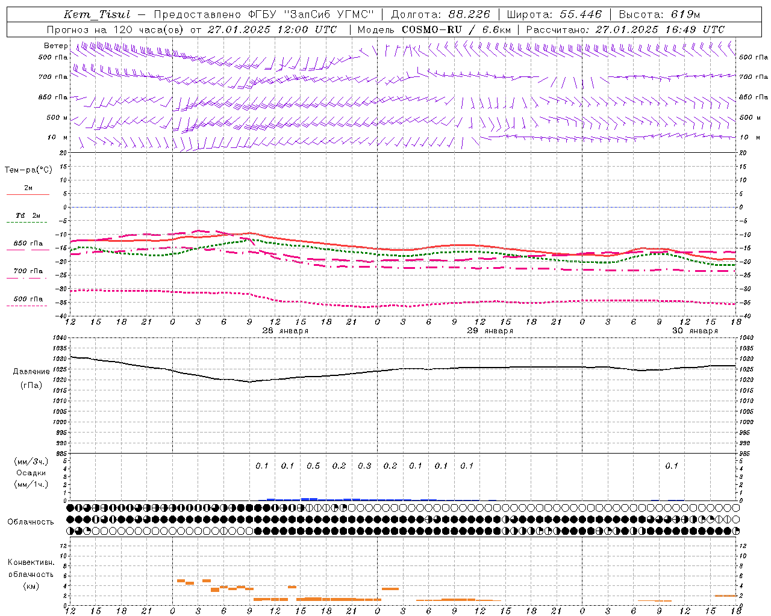Select the elevation text Высота: 619м
This screenshot has width=771, height=616.
[x=660, y=14]
